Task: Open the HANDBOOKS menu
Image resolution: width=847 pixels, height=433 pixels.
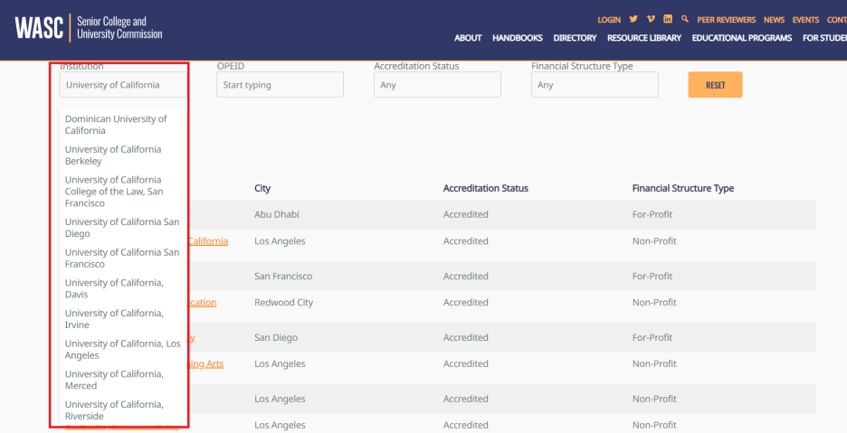Action: click(x=518, y=38)
